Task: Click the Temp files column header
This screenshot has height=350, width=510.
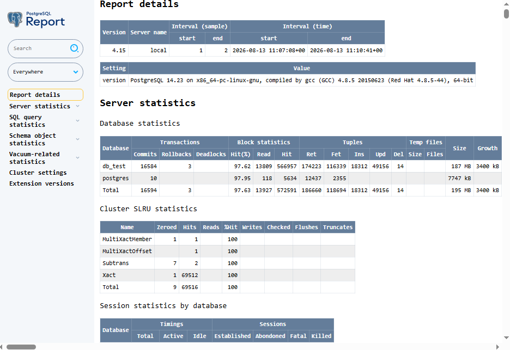Action: (426, 142)
